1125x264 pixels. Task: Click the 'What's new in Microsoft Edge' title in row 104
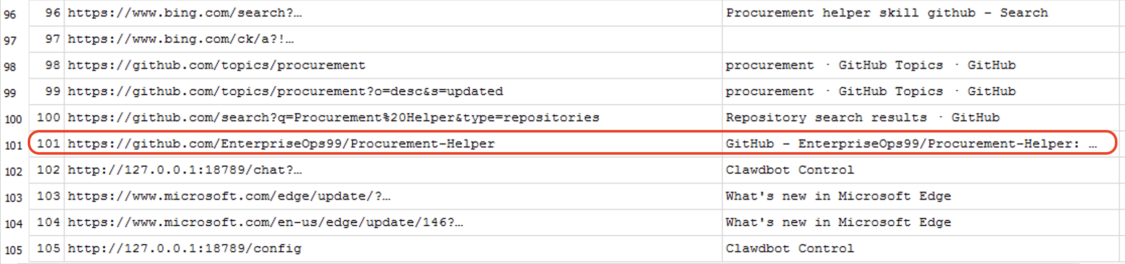point(838,223)
